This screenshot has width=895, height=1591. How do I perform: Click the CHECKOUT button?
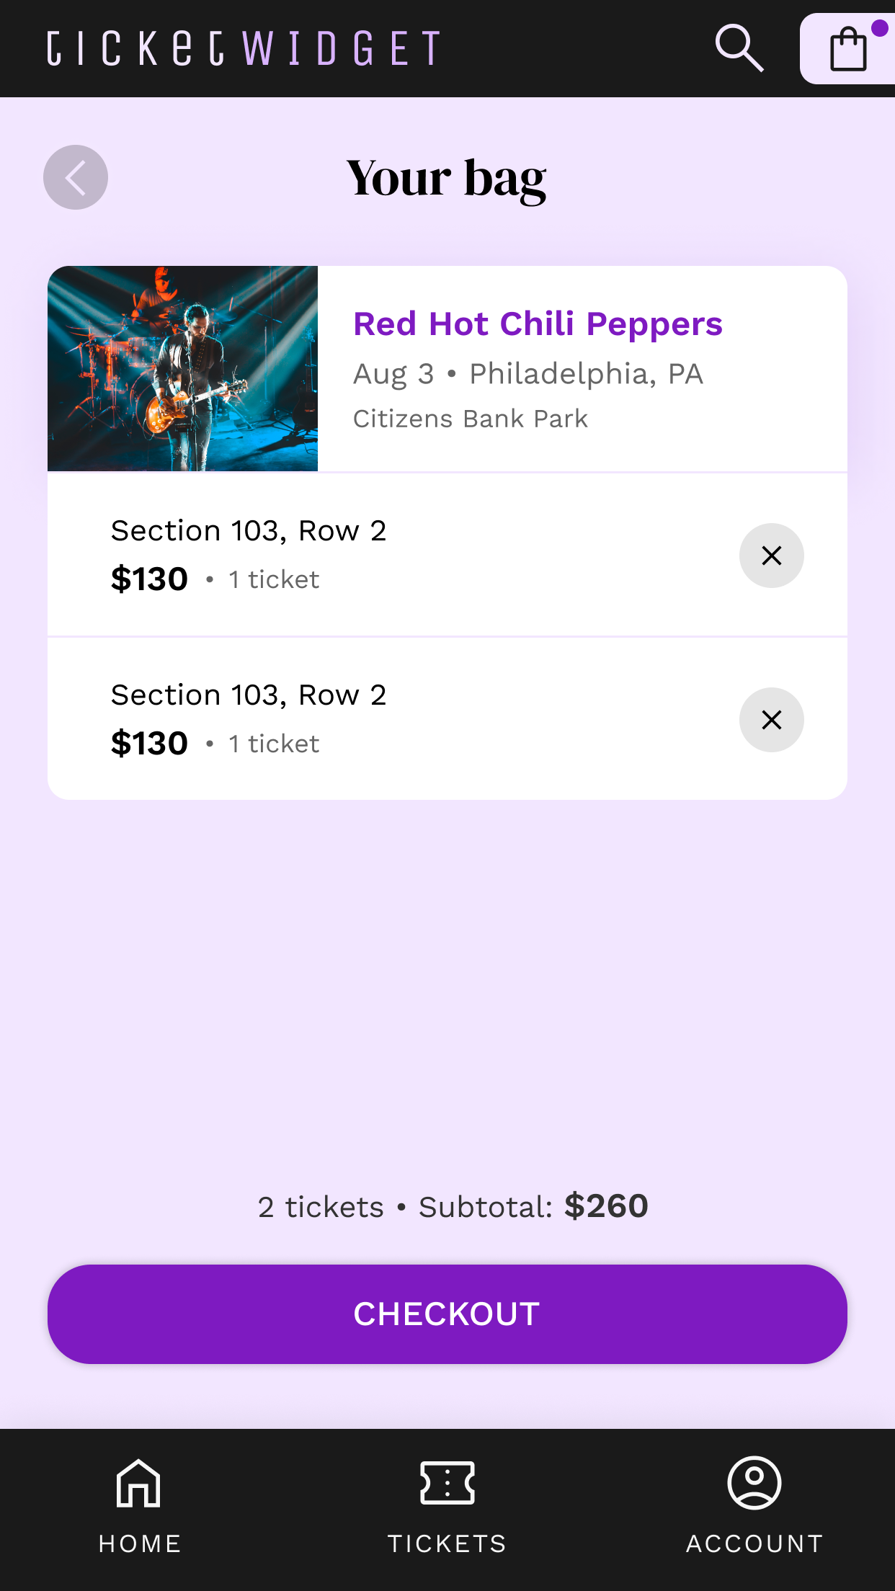click(447, 1314)
